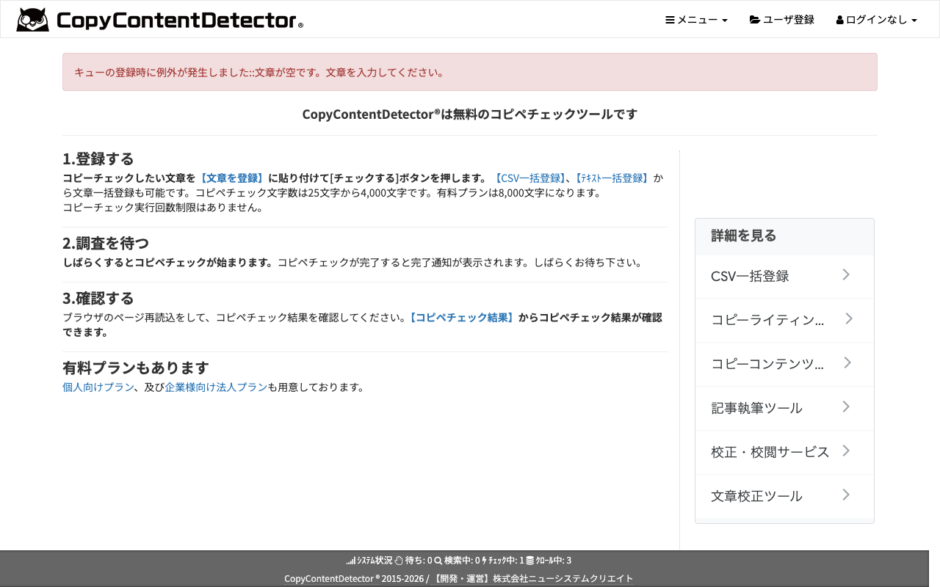
Task: Click the folder icon next to ユーザ登録
Action: coord(756,20)
